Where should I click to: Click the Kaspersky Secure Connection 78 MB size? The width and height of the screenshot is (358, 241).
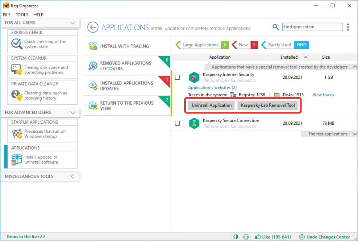point(328,123)
